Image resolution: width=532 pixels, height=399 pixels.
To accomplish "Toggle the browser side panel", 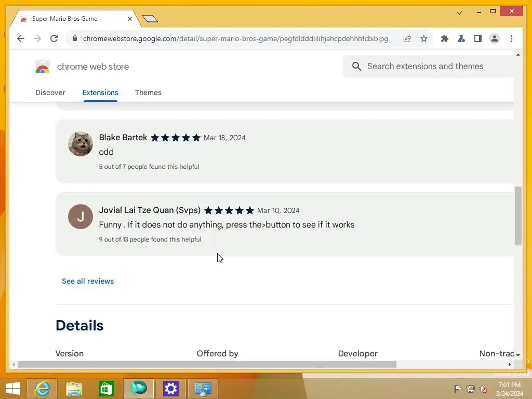I will click(478, 38).
